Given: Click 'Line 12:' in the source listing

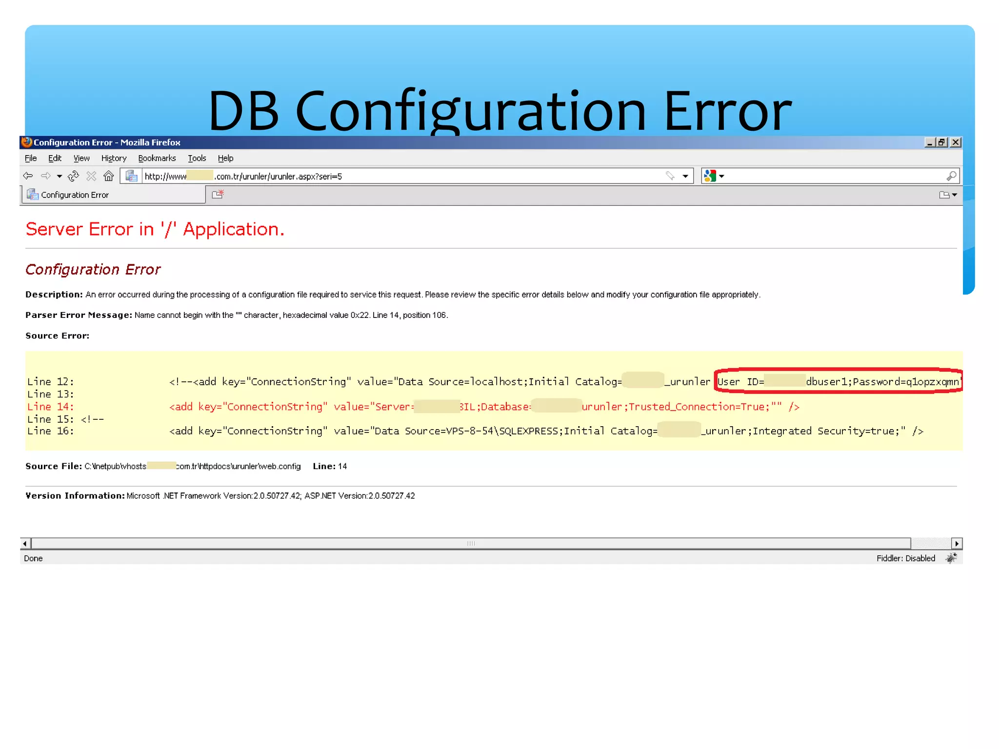Looking at the screenshot, I should tap(51, 381).
